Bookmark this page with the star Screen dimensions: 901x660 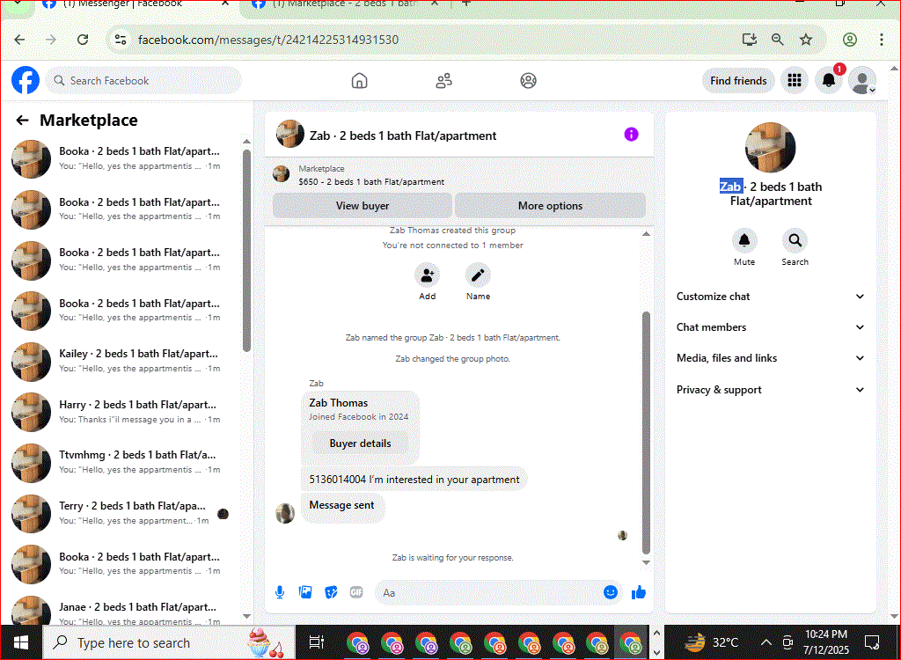coord(806,40)
